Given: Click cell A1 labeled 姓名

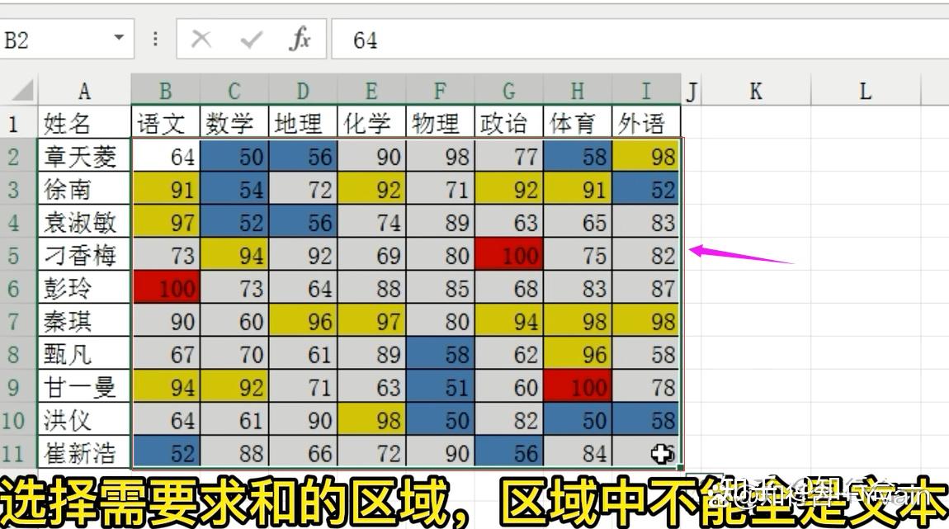Looking at the screenshot, I should tap(83, 122).
